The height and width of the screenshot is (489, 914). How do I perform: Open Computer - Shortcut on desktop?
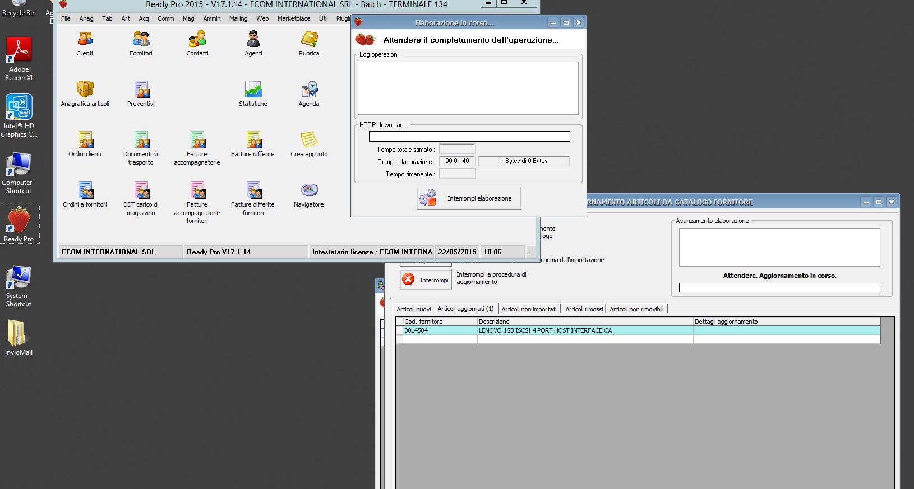(19, 173)
